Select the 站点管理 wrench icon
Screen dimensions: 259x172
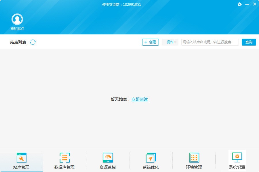point(21,157)
